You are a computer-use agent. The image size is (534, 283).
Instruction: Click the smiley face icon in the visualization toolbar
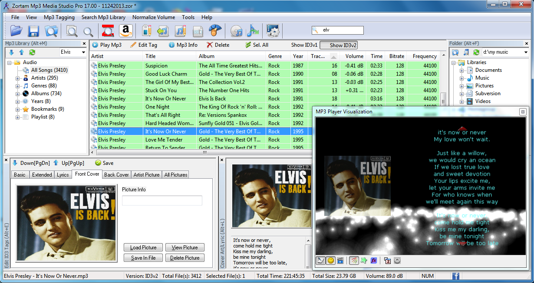coord(331,260)
